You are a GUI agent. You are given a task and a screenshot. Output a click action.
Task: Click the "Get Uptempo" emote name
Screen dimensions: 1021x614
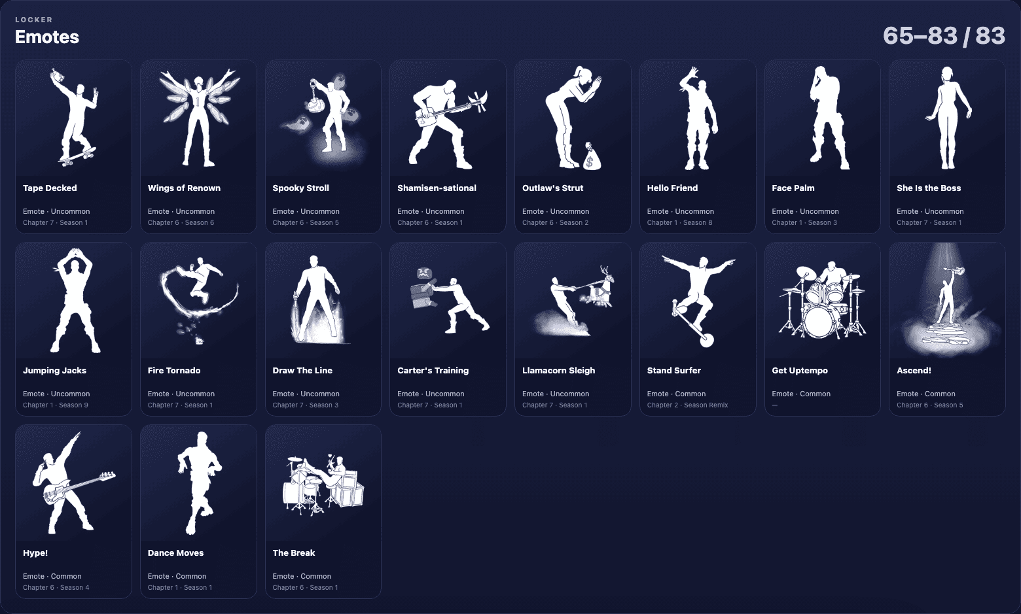(x=800, y=371)
